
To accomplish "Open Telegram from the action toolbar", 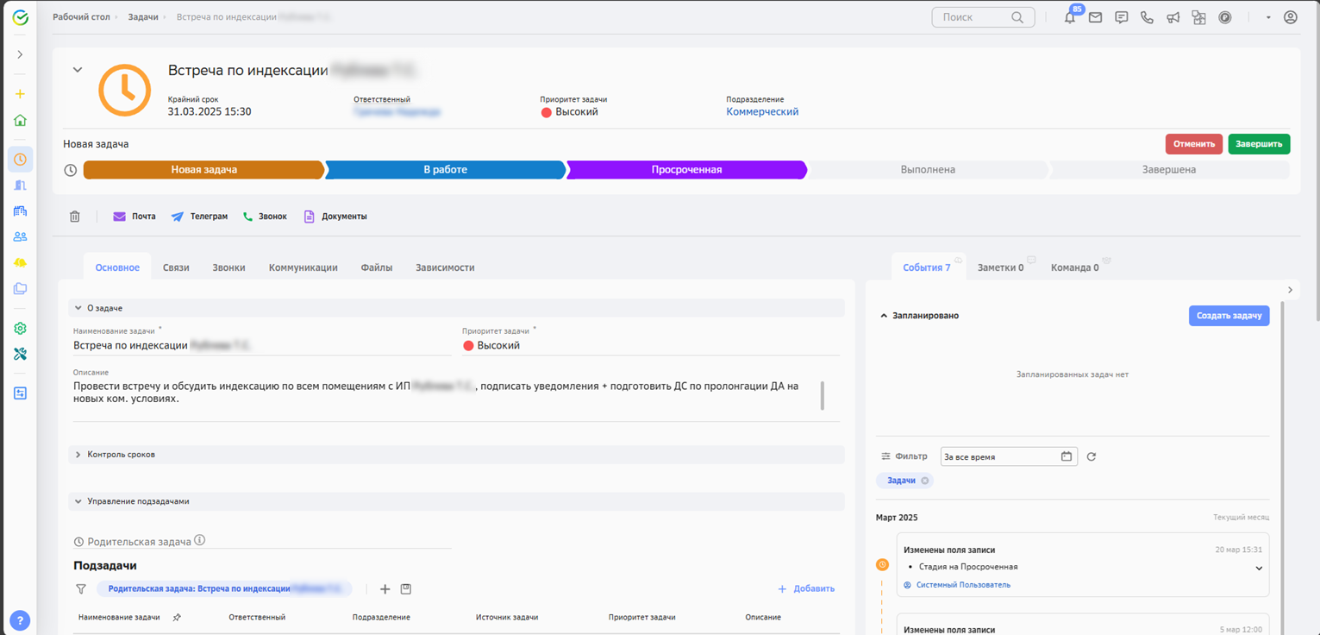I will tap(199, 217).
